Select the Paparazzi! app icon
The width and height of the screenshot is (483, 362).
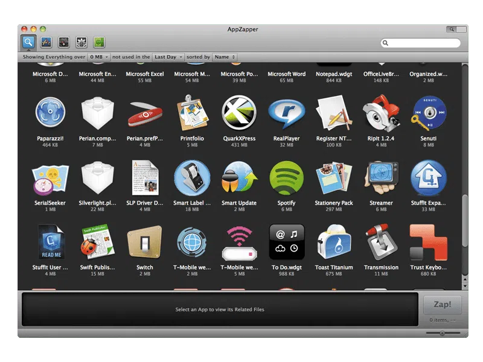(x=50, y=115)
